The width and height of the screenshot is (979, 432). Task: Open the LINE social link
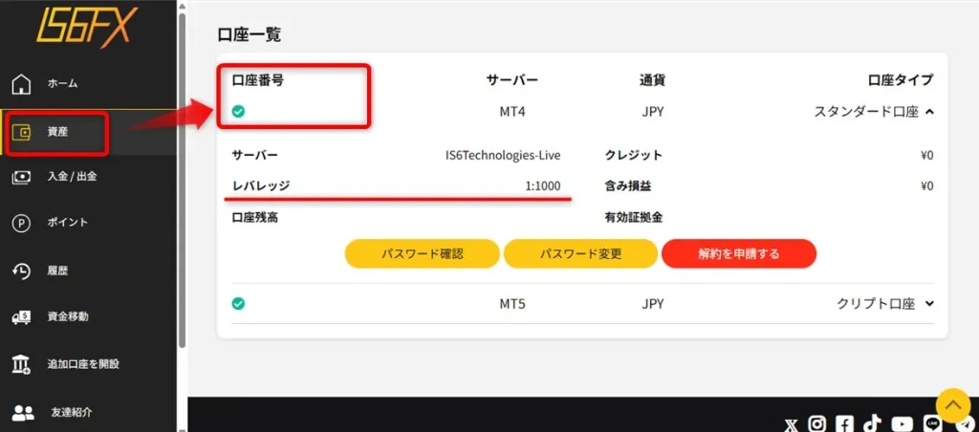(x=933, y=424)
